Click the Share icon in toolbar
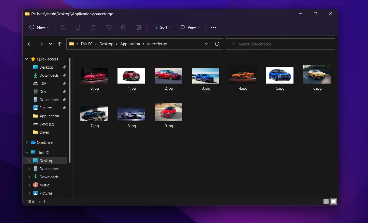This screenshot has height=223, width=368. click(x=124, y=27)
